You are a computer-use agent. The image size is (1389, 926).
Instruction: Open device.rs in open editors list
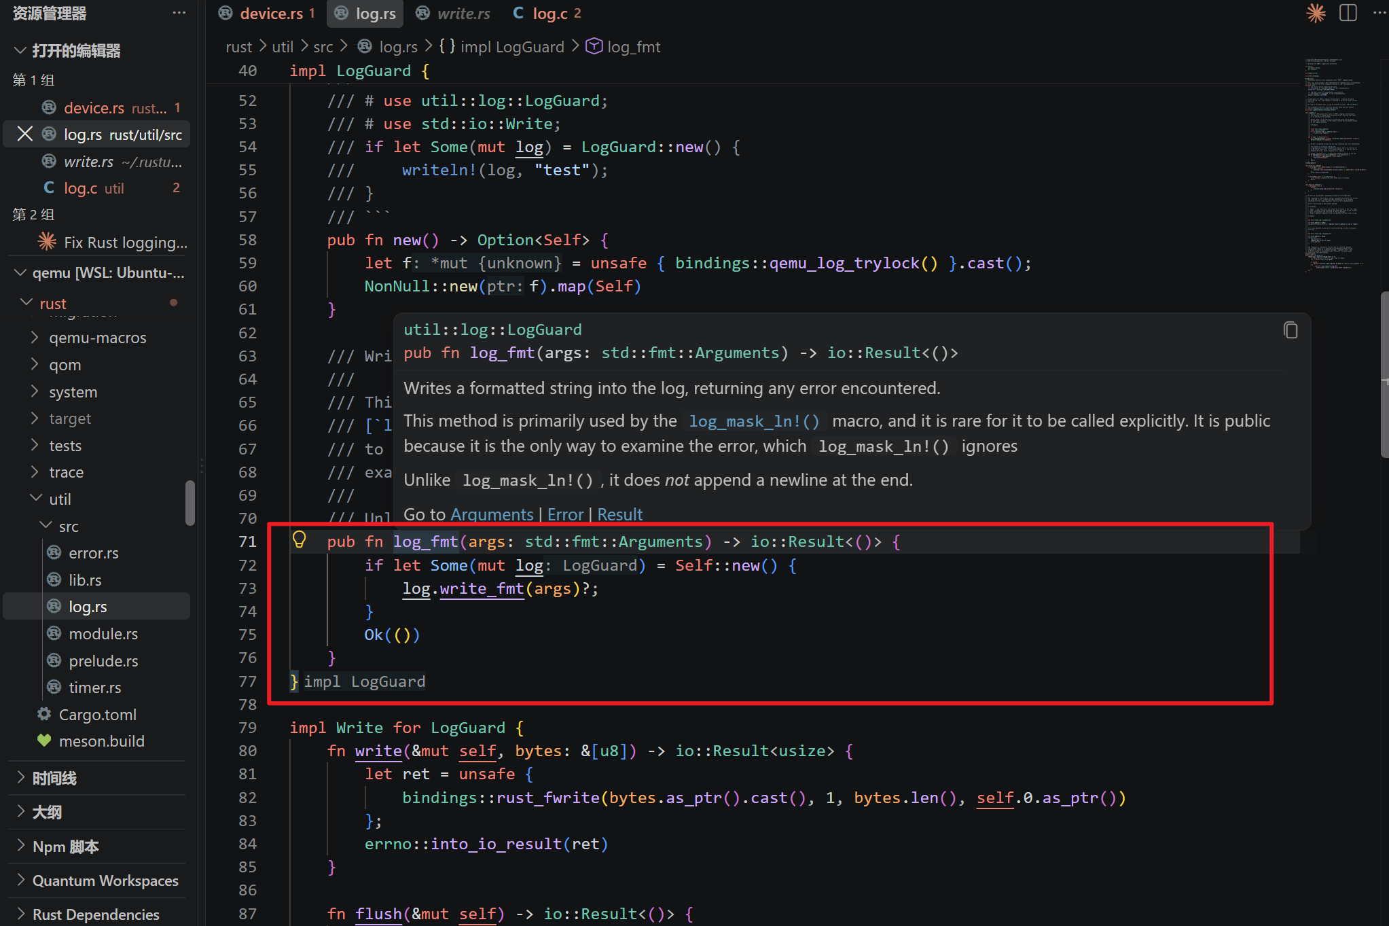pyautogui.click(x=96, y=107)
